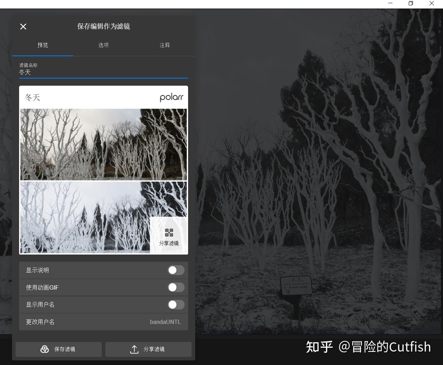
Task: Open the 选项 tab
Action: point(104,45)
